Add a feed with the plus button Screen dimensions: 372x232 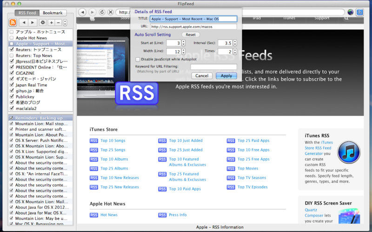pyautogui.click(x=51, y=22)
